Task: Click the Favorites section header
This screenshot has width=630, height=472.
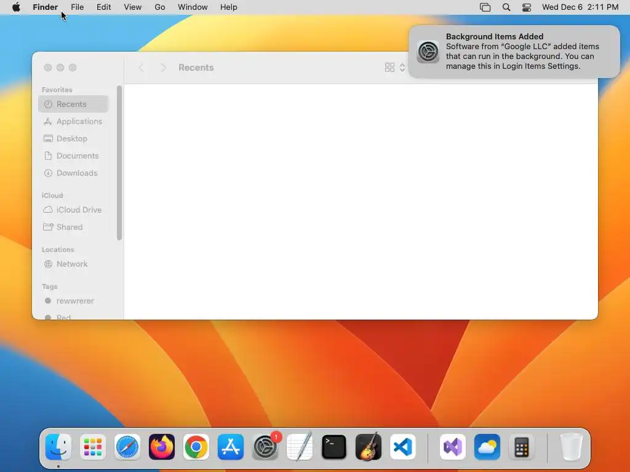Action: [x=57, y=90]
